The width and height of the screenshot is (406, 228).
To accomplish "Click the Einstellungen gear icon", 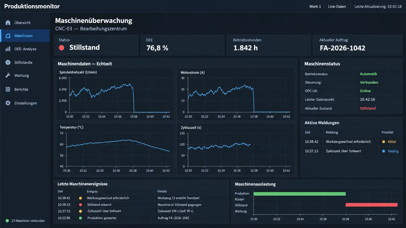I will pos(8,103).
